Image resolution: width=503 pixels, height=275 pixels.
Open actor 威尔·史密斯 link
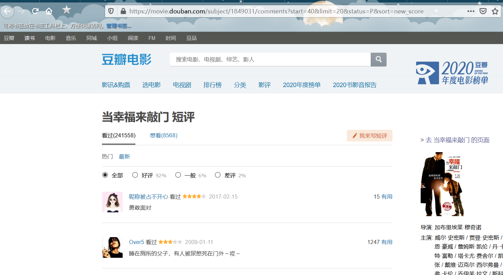pos(450,238)
